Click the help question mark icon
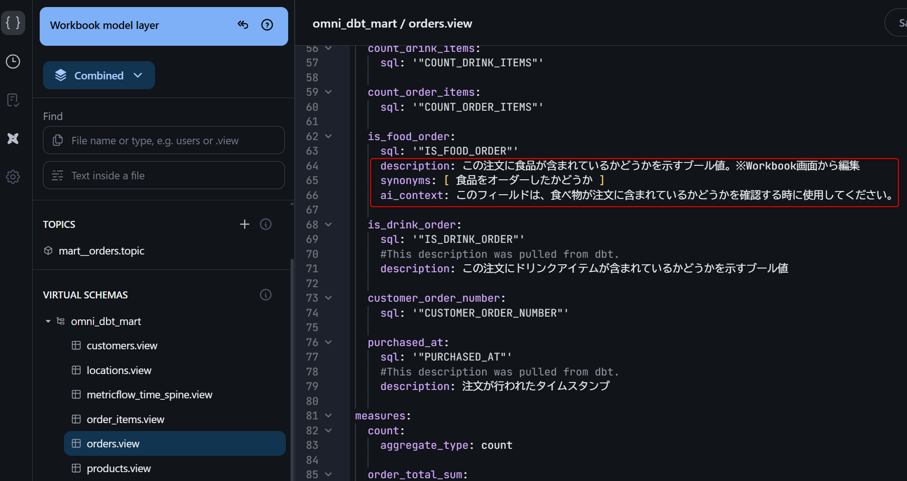907x481 pixels. click(x=267, y=25)
